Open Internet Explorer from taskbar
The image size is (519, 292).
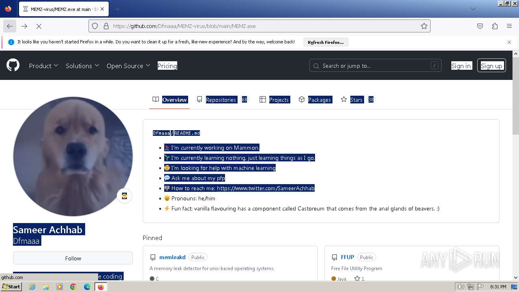[x=32, y=287]
